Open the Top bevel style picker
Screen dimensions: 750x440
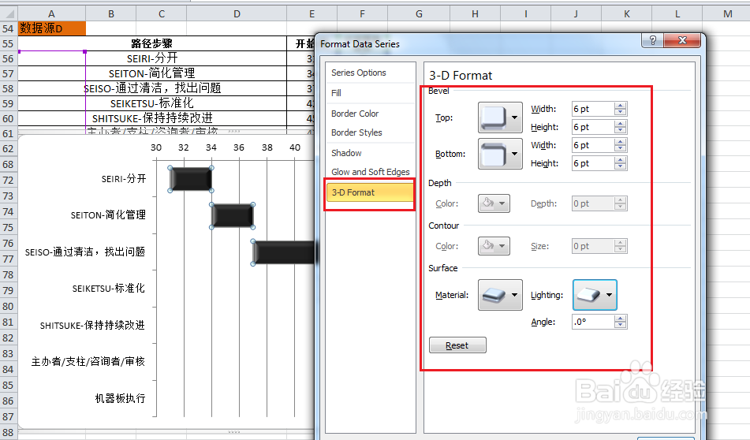500,117
